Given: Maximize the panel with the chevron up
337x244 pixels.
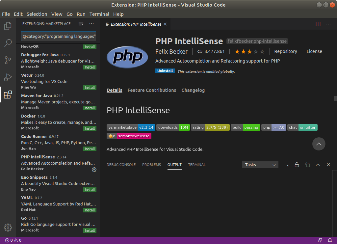Looking at the screenshot, I should pos(318,165).
